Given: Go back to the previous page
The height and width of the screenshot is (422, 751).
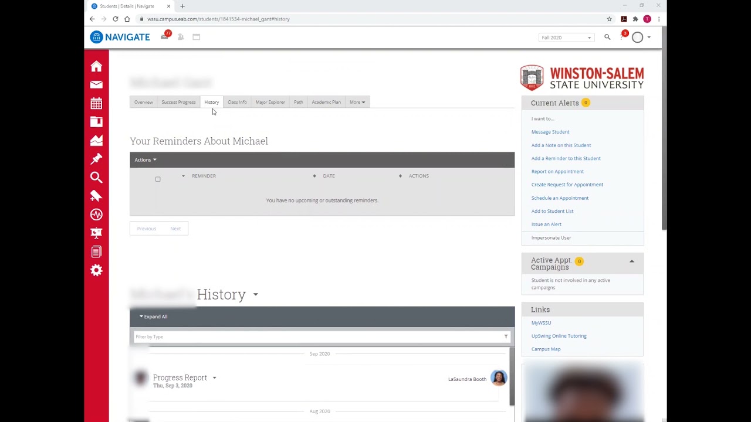Looking at the screenshot, I should tap(92, 19).
